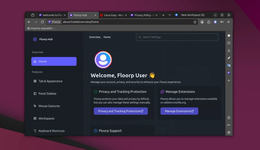The image size is (260, 150).
Task: Reload the Floorp Hub page
Action: coord(42,22)
